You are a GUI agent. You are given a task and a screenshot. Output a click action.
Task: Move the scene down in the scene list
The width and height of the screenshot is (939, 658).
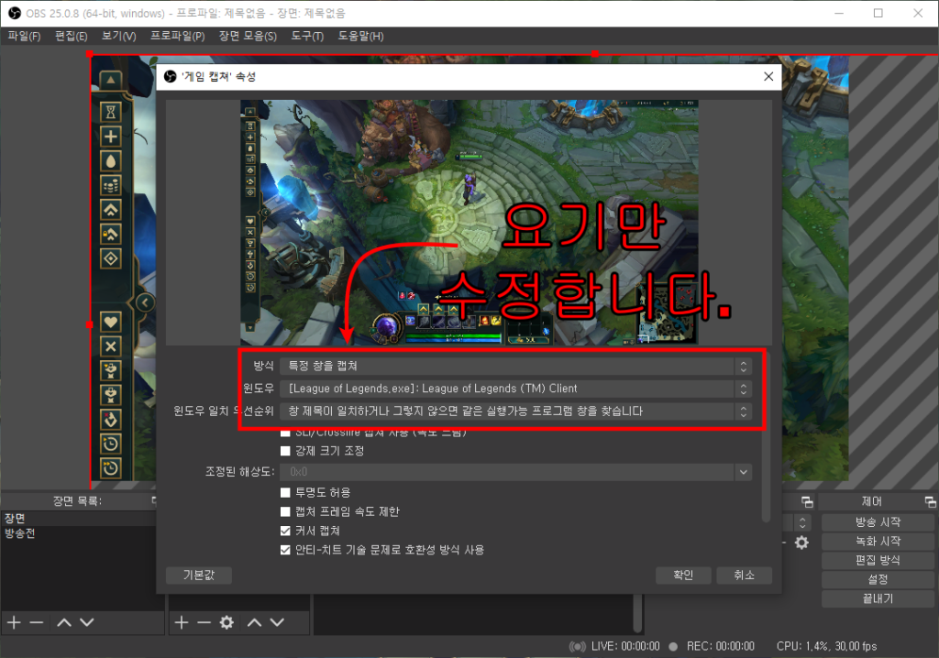click(x=87, y=622)
